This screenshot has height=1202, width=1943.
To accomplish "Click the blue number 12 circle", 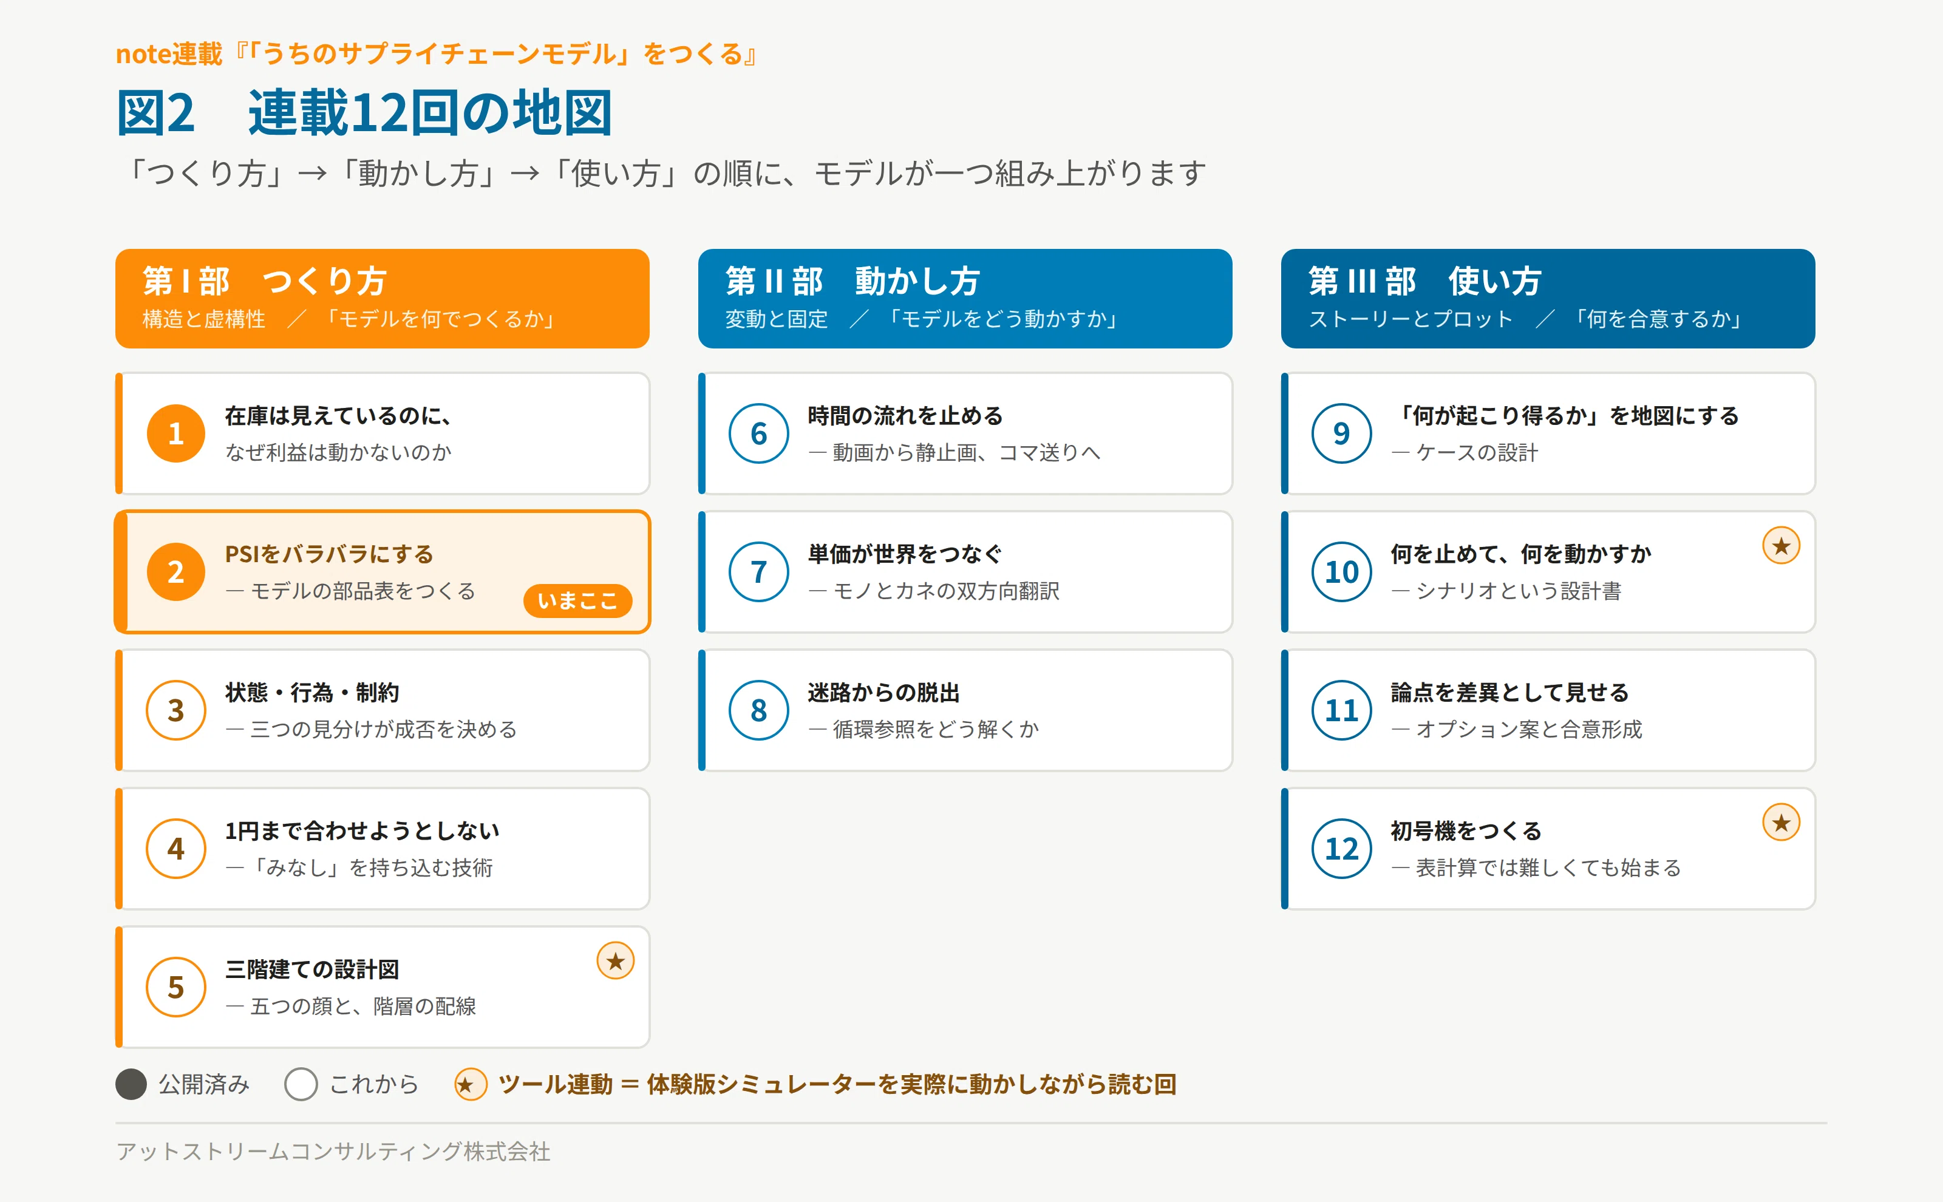I will pyautogui.click(x=1341, y=848).
